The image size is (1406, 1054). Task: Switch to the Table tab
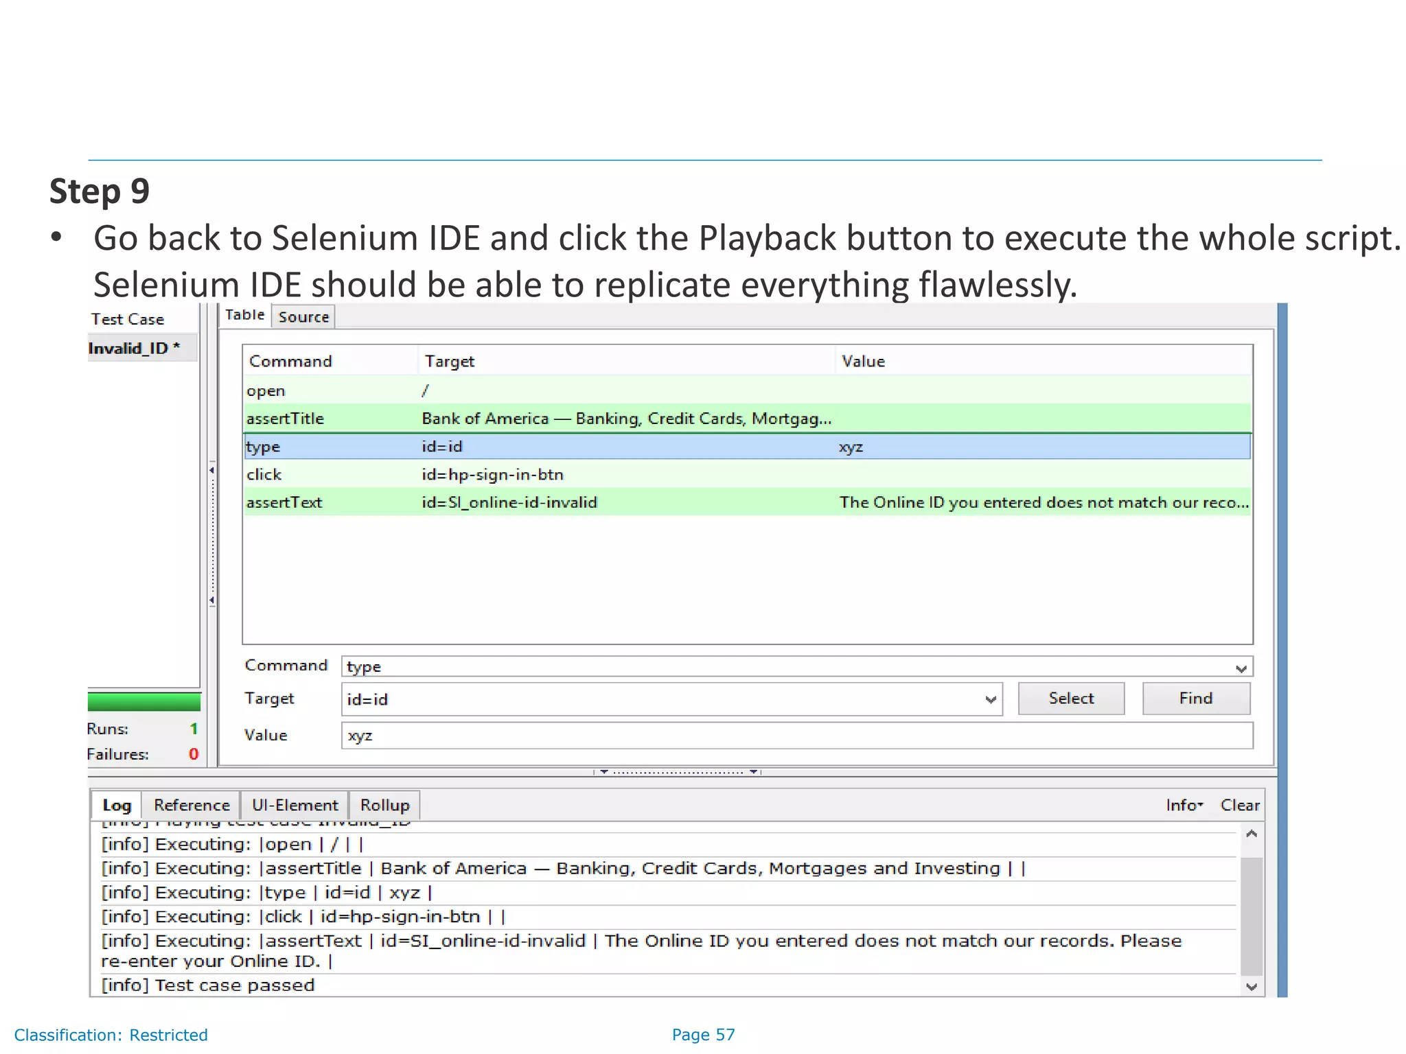point(244,315)
